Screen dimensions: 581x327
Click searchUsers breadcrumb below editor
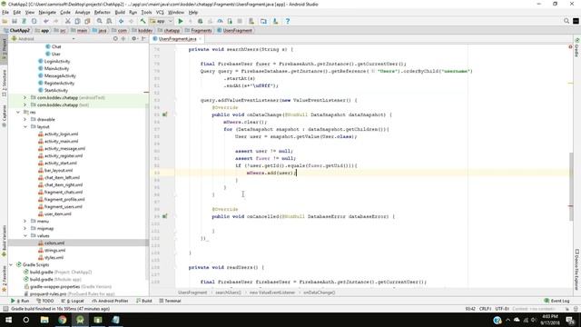(228, 292)
